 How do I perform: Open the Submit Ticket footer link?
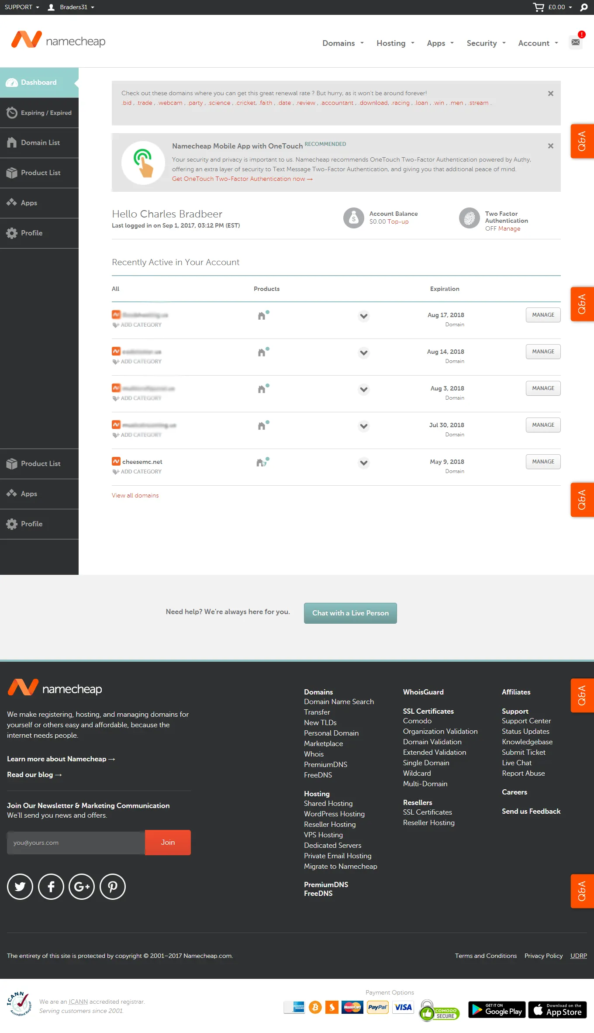point(523,752)
